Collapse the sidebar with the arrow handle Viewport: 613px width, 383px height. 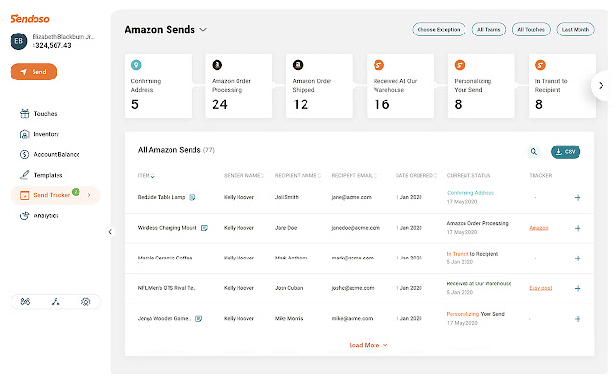[x=109, y=231]
